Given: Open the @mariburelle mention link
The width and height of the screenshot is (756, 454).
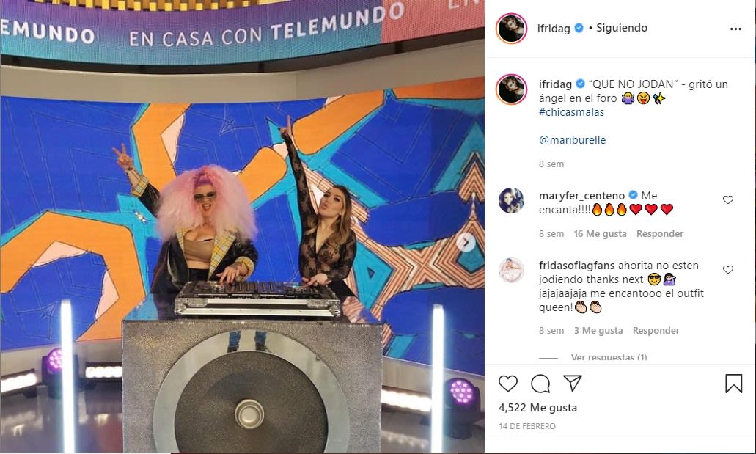Looking at the screenshot, I should 572,140.
